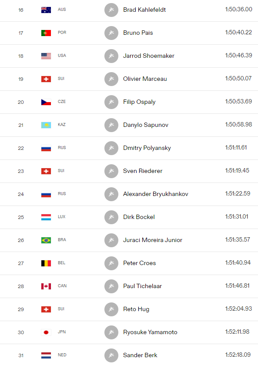This screenshot has height=365, width=258.
Task: Click Dirk Bockel's athlete avatar icon
Action: pos(111,217)
